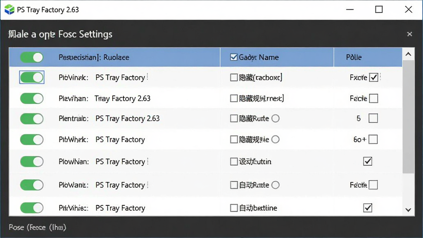This screenshot has width=423, height=238.
Task: Toggle the switch in the PloWanu row
Action: tap(31, 185)
